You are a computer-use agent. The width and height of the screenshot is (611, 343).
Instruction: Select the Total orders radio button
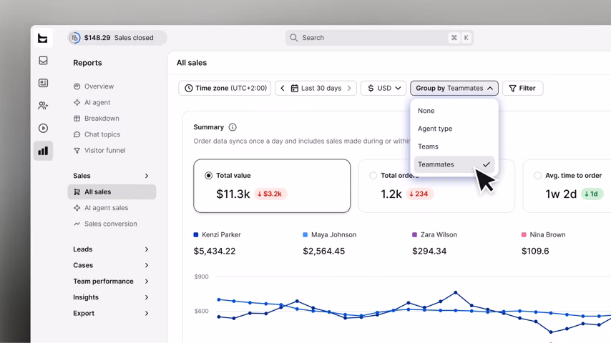(373, 176)
